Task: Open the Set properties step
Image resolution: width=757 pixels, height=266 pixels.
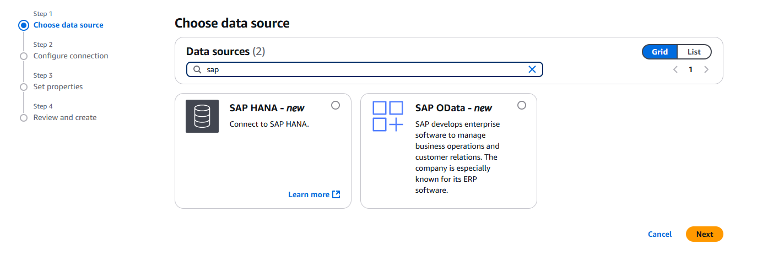Action: pyautogui.click(x=58, y=86)
